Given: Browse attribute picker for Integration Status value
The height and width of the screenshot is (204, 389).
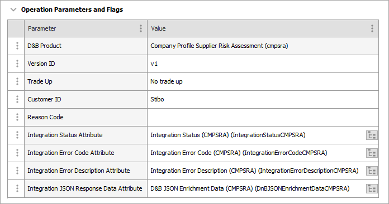Looking at the screenshot, I should (x=372, y=135).
